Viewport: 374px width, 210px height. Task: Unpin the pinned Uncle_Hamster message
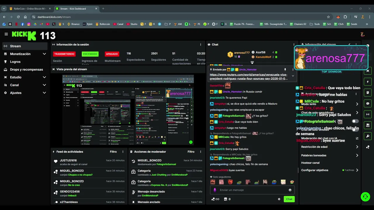[x=285, y=70]
